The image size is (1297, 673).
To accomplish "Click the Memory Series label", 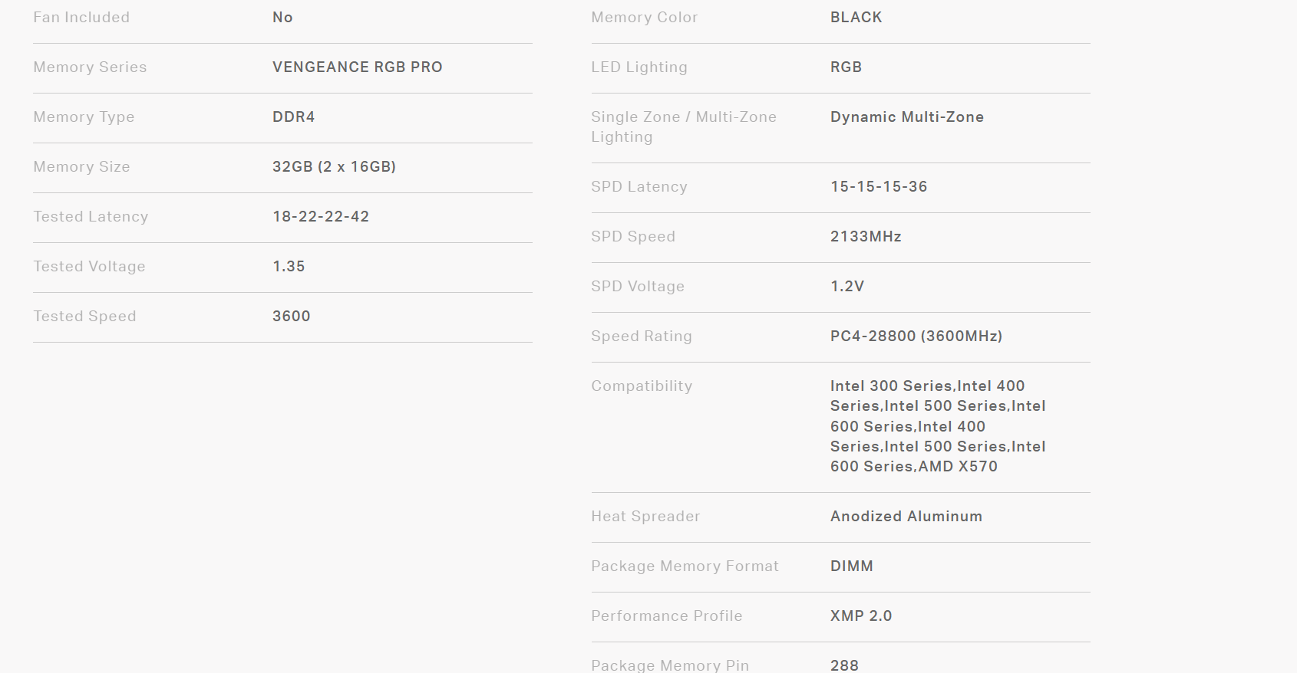I will click(x=90, y=67).
